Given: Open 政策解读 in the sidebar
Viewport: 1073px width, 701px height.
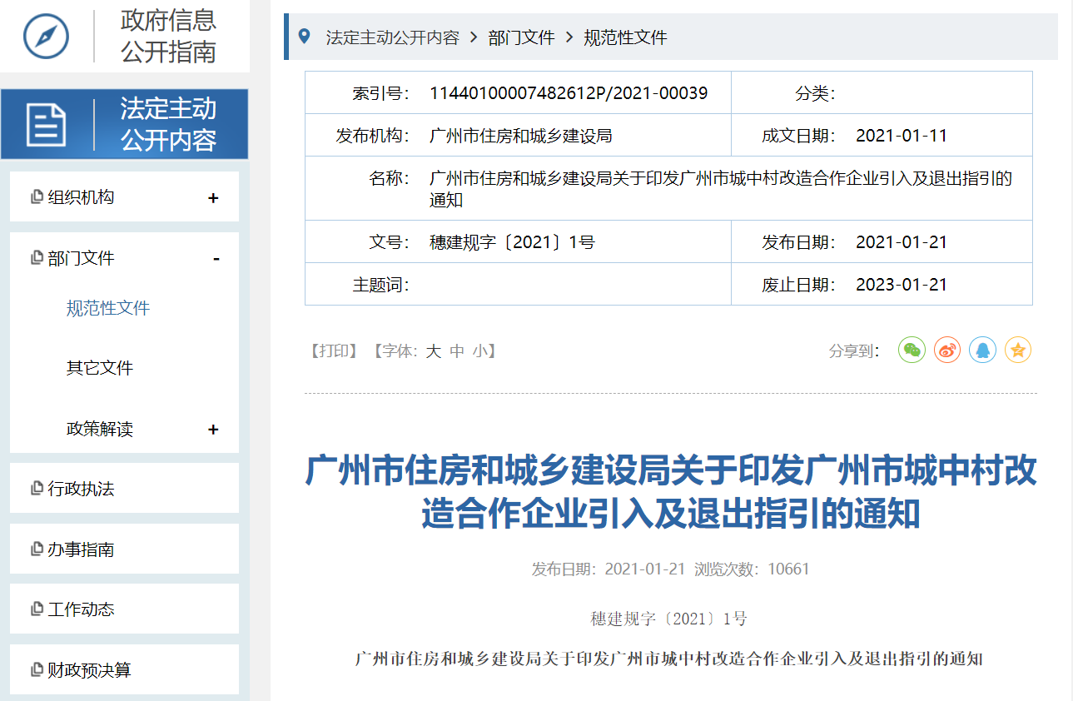Looking at the screenshot, I should point(100,429).
